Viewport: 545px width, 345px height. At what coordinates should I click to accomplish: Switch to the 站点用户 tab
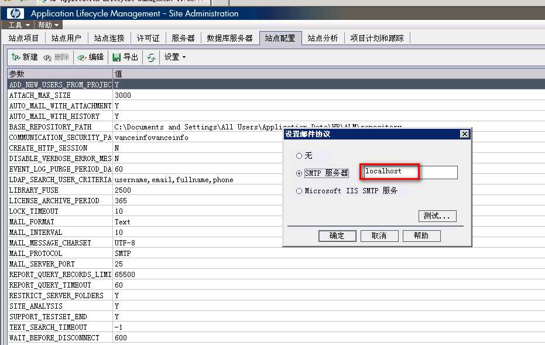coord(66,38)
